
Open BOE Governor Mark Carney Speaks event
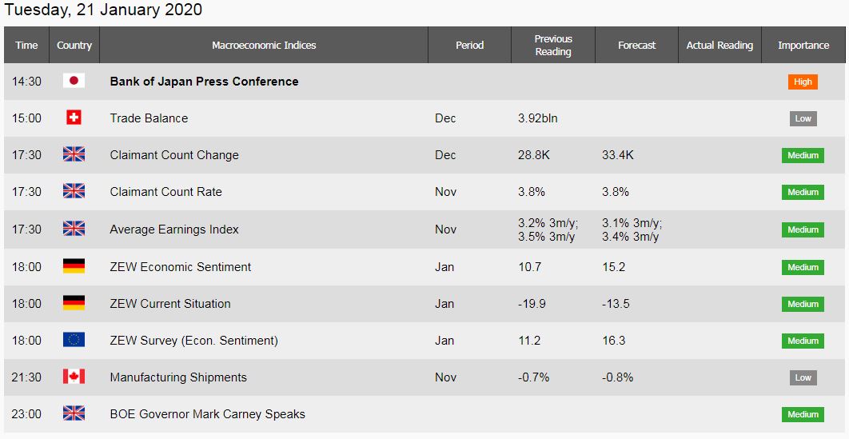[207, 414]
